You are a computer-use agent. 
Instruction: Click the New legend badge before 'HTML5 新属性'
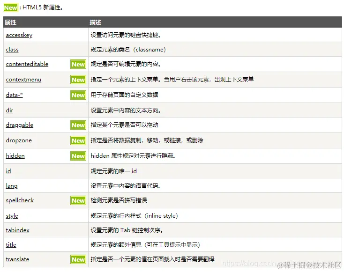tap(11, 7)
